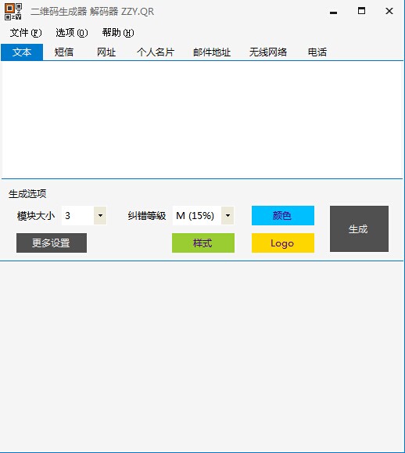Screen dimensions: 405x453
Task: Minimize the QR generator window
Action: coord(333,13)
